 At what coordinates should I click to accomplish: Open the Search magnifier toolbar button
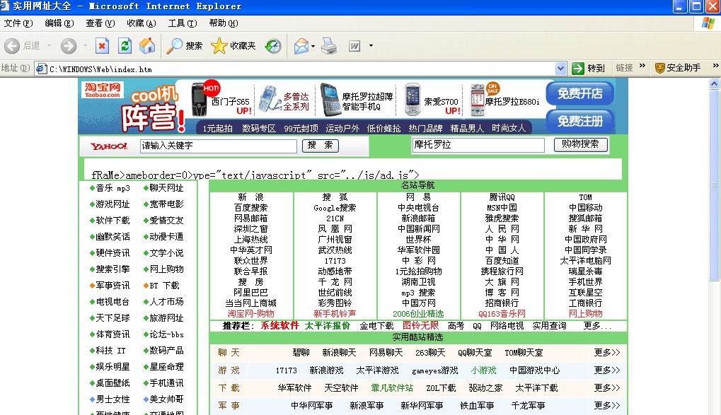tap(185, 46)
